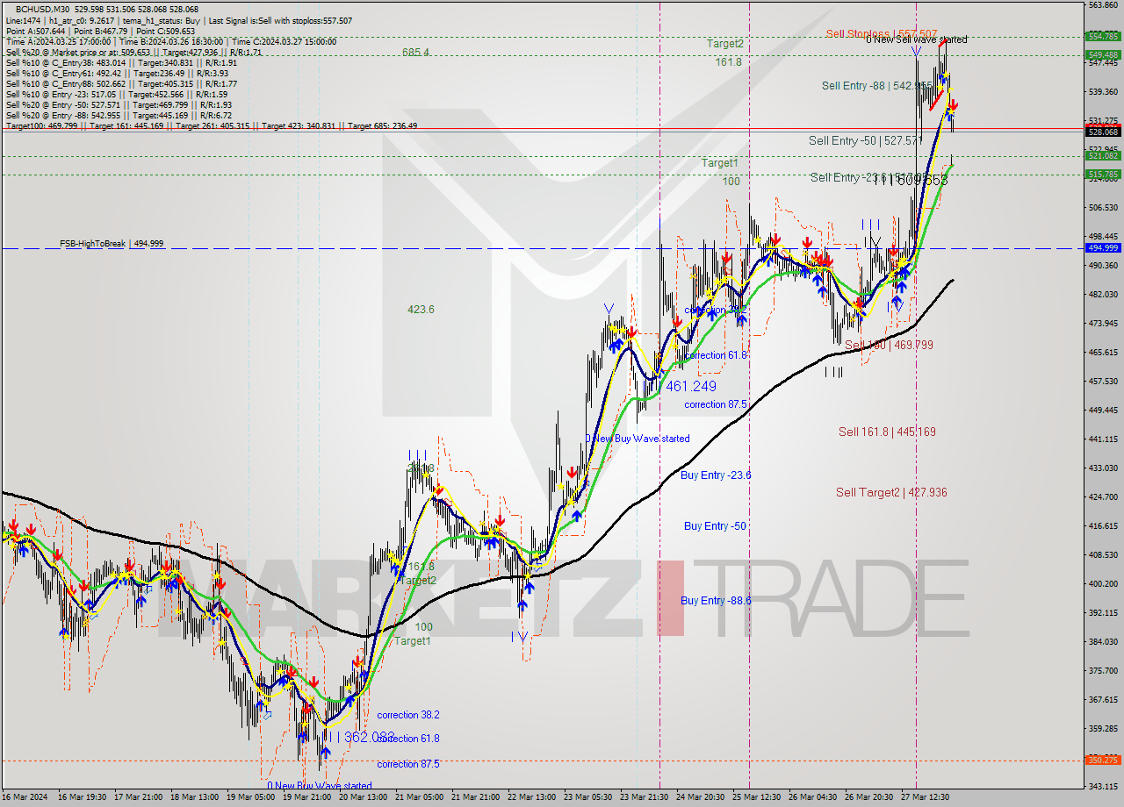1124x807 pixels.
Task: Click the 563.860 price axis value
Action: [x=1103, y=5]
